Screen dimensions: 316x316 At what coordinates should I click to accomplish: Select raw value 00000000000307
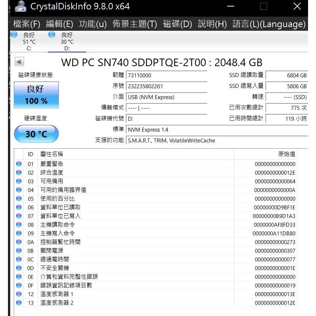coord(275,251)
